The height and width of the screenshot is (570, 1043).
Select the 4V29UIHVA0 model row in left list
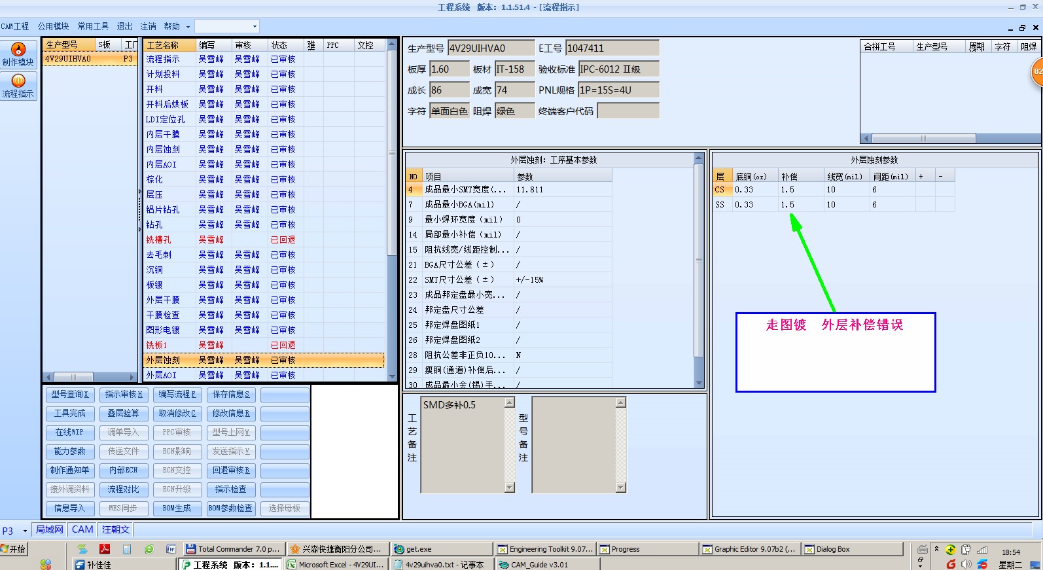coord(90,58)
